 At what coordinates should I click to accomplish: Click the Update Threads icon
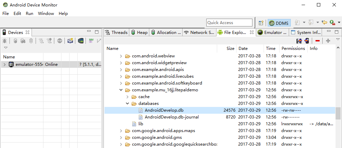pyautogui.click(x=41, y=41)
